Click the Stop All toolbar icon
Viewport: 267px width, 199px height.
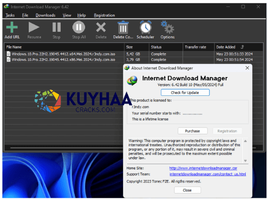[x=79, y=27]
